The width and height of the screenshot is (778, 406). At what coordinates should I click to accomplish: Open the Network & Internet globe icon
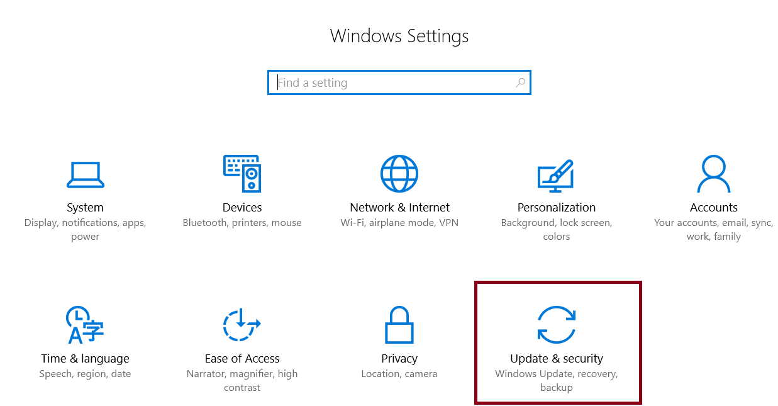(399, 173)
